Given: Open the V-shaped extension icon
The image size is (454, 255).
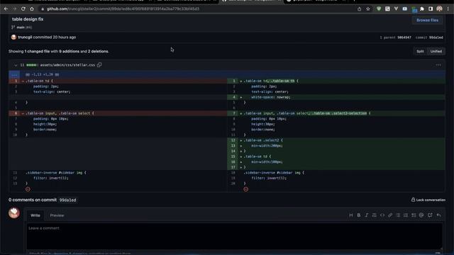Looking at the screenshot, I should tap(396, 9).
